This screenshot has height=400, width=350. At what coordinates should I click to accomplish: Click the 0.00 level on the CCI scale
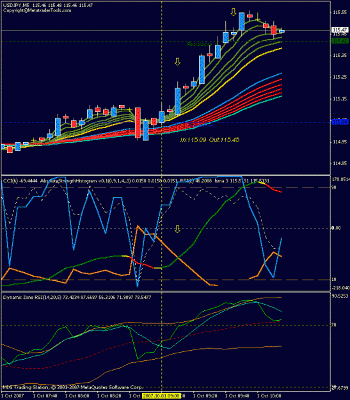[x=336, y=228]
